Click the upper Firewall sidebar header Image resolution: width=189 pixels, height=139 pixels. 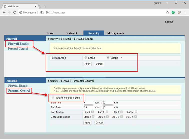point(25,39)
